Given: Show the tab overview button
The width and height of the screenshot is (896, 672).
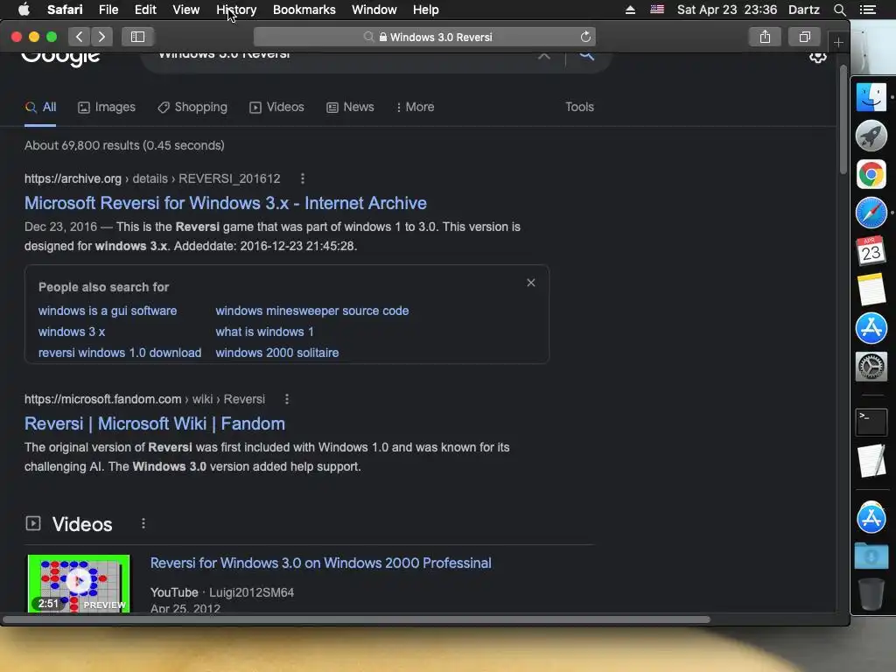Looking at the screenshot, I should 805,37.
